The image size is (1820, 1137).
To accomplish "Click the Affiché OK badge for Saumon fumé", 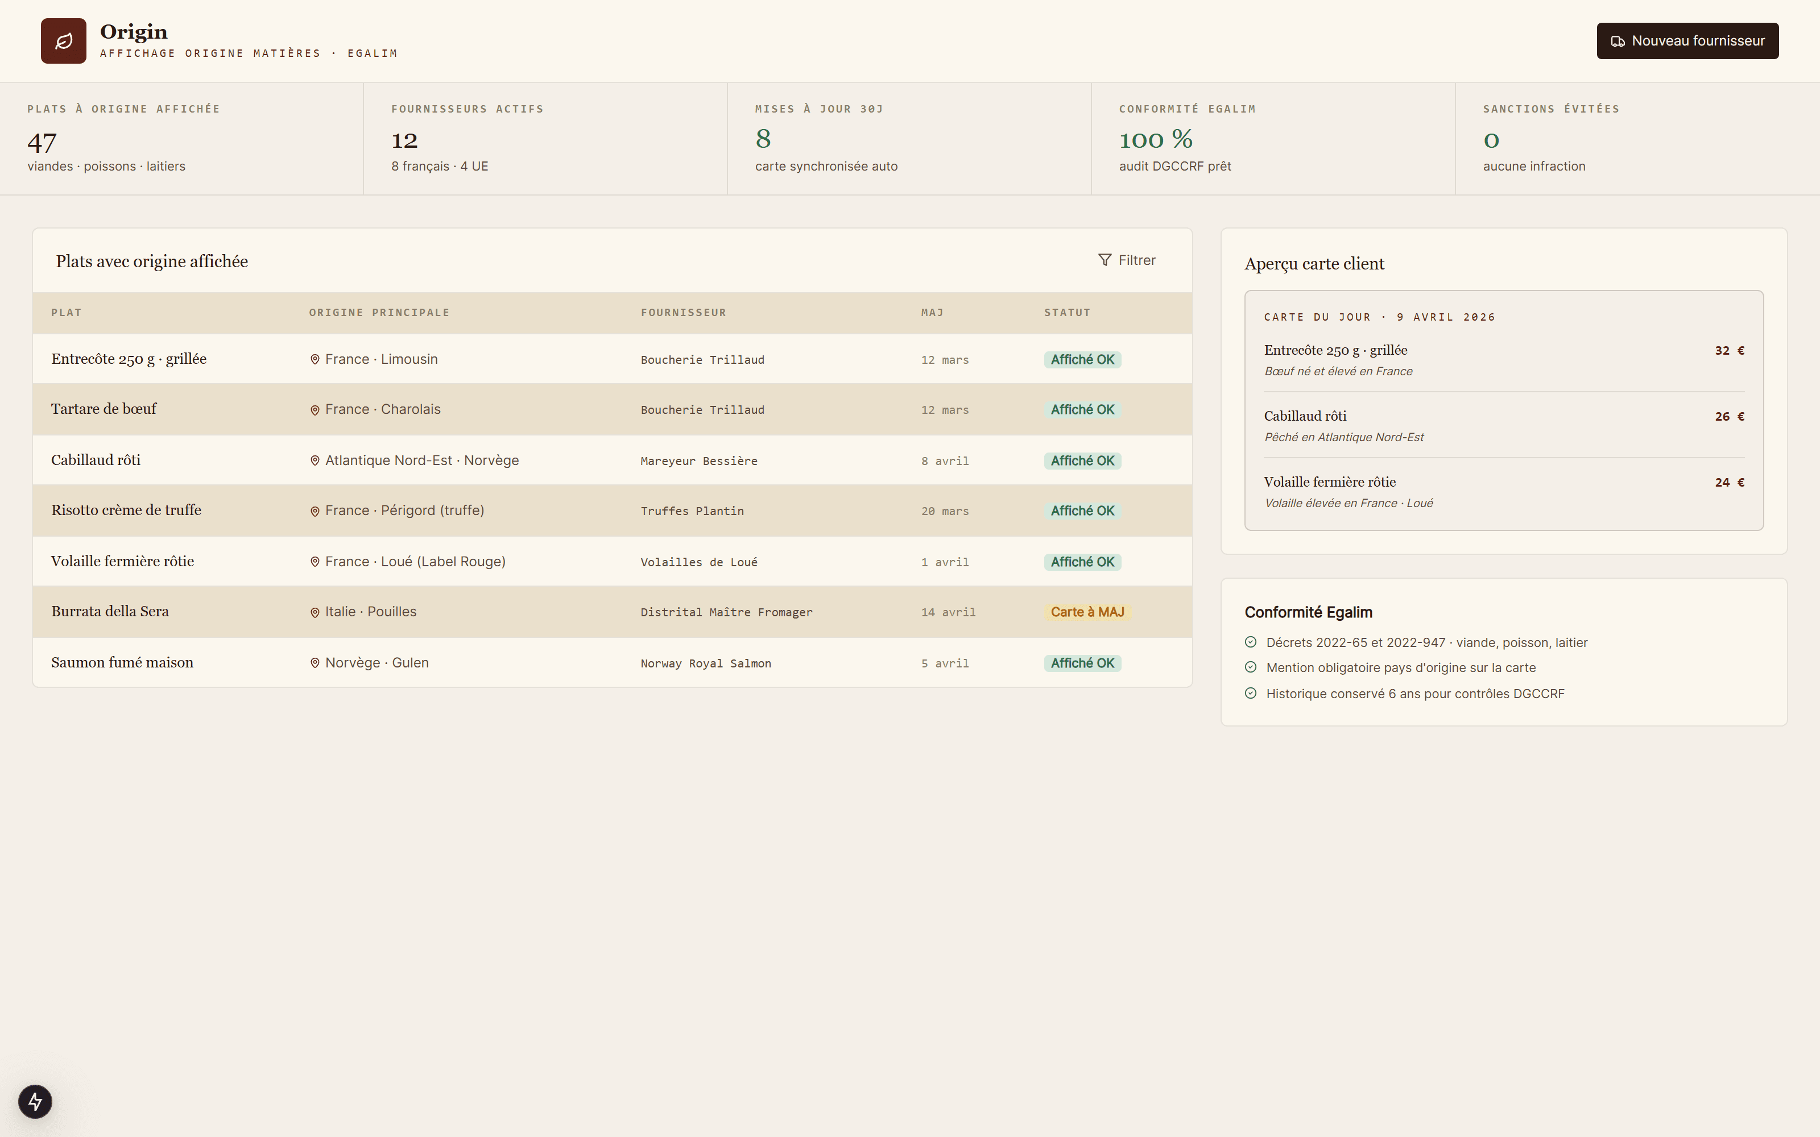I will [1082, 663].
